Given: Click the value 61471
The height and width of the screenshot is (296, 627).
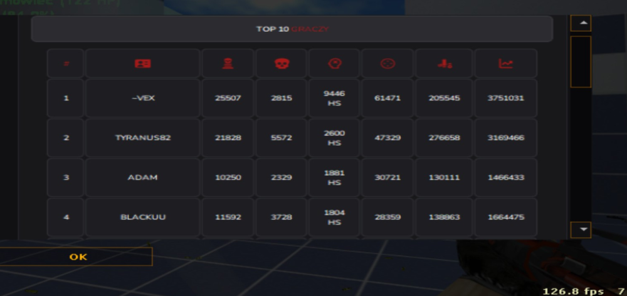Looking at the screenshot, I should [x=387, y=98].
